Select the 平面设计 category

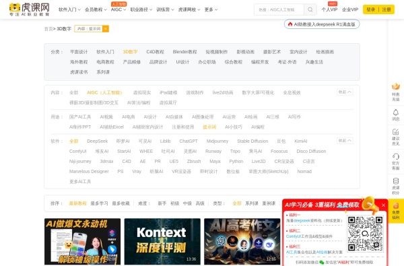coord(79,52)
